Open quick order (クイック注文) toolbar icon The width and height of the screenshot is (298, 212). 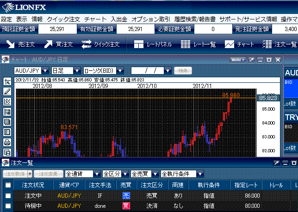tap(87, 44)
